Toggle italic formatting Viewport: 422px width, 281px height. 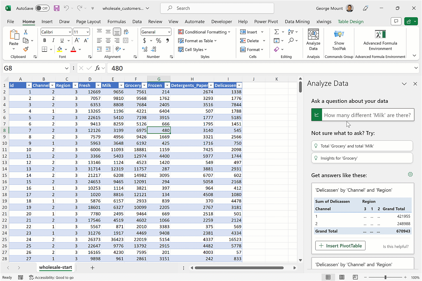(53, 41)
